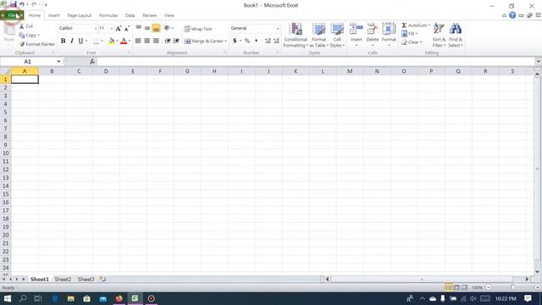Toggle Wrap Text

198,29
